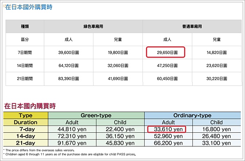This screenshot has width=245, height=161.
Task: Select the 7-day row label
Action: [x=26, y=129]
